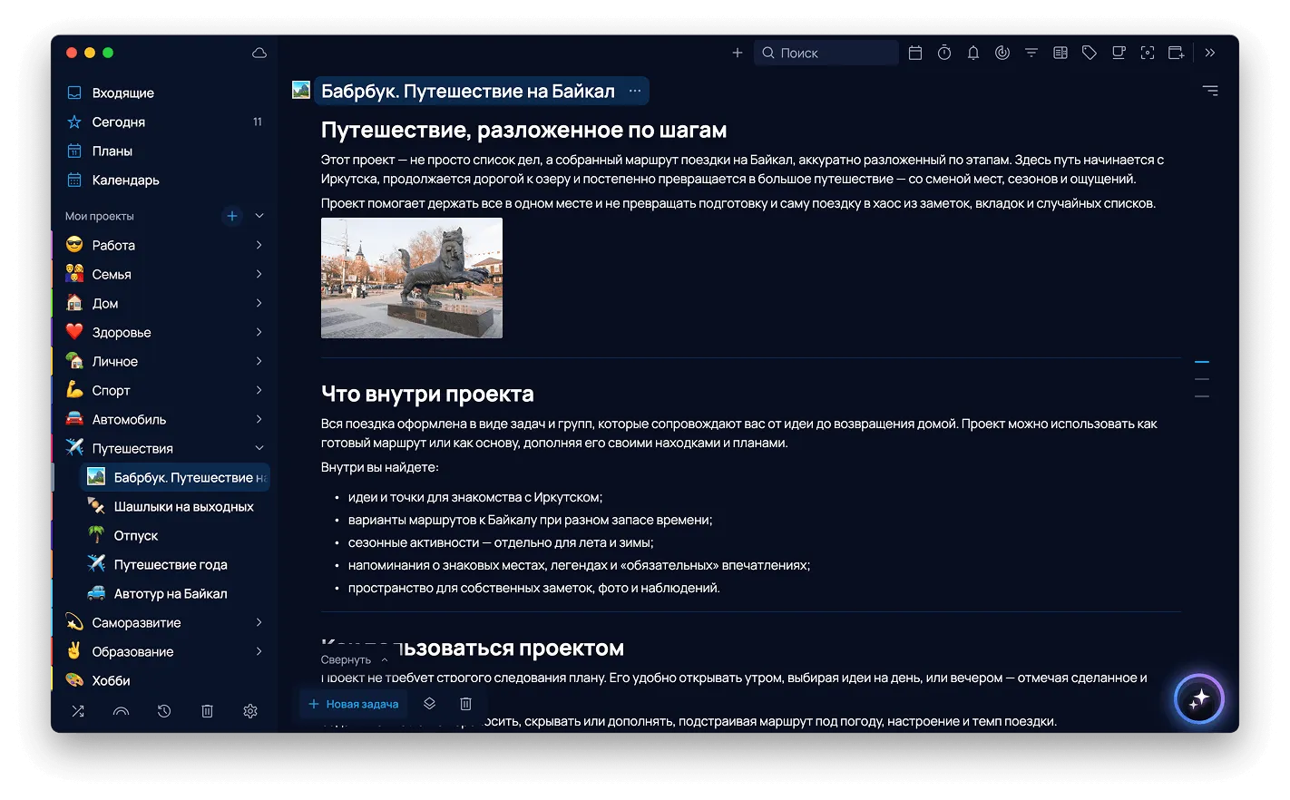Open settings gear in sidebar
Image resolution: width=1290 pixels, height=800 pixels.
coord(250,711)
